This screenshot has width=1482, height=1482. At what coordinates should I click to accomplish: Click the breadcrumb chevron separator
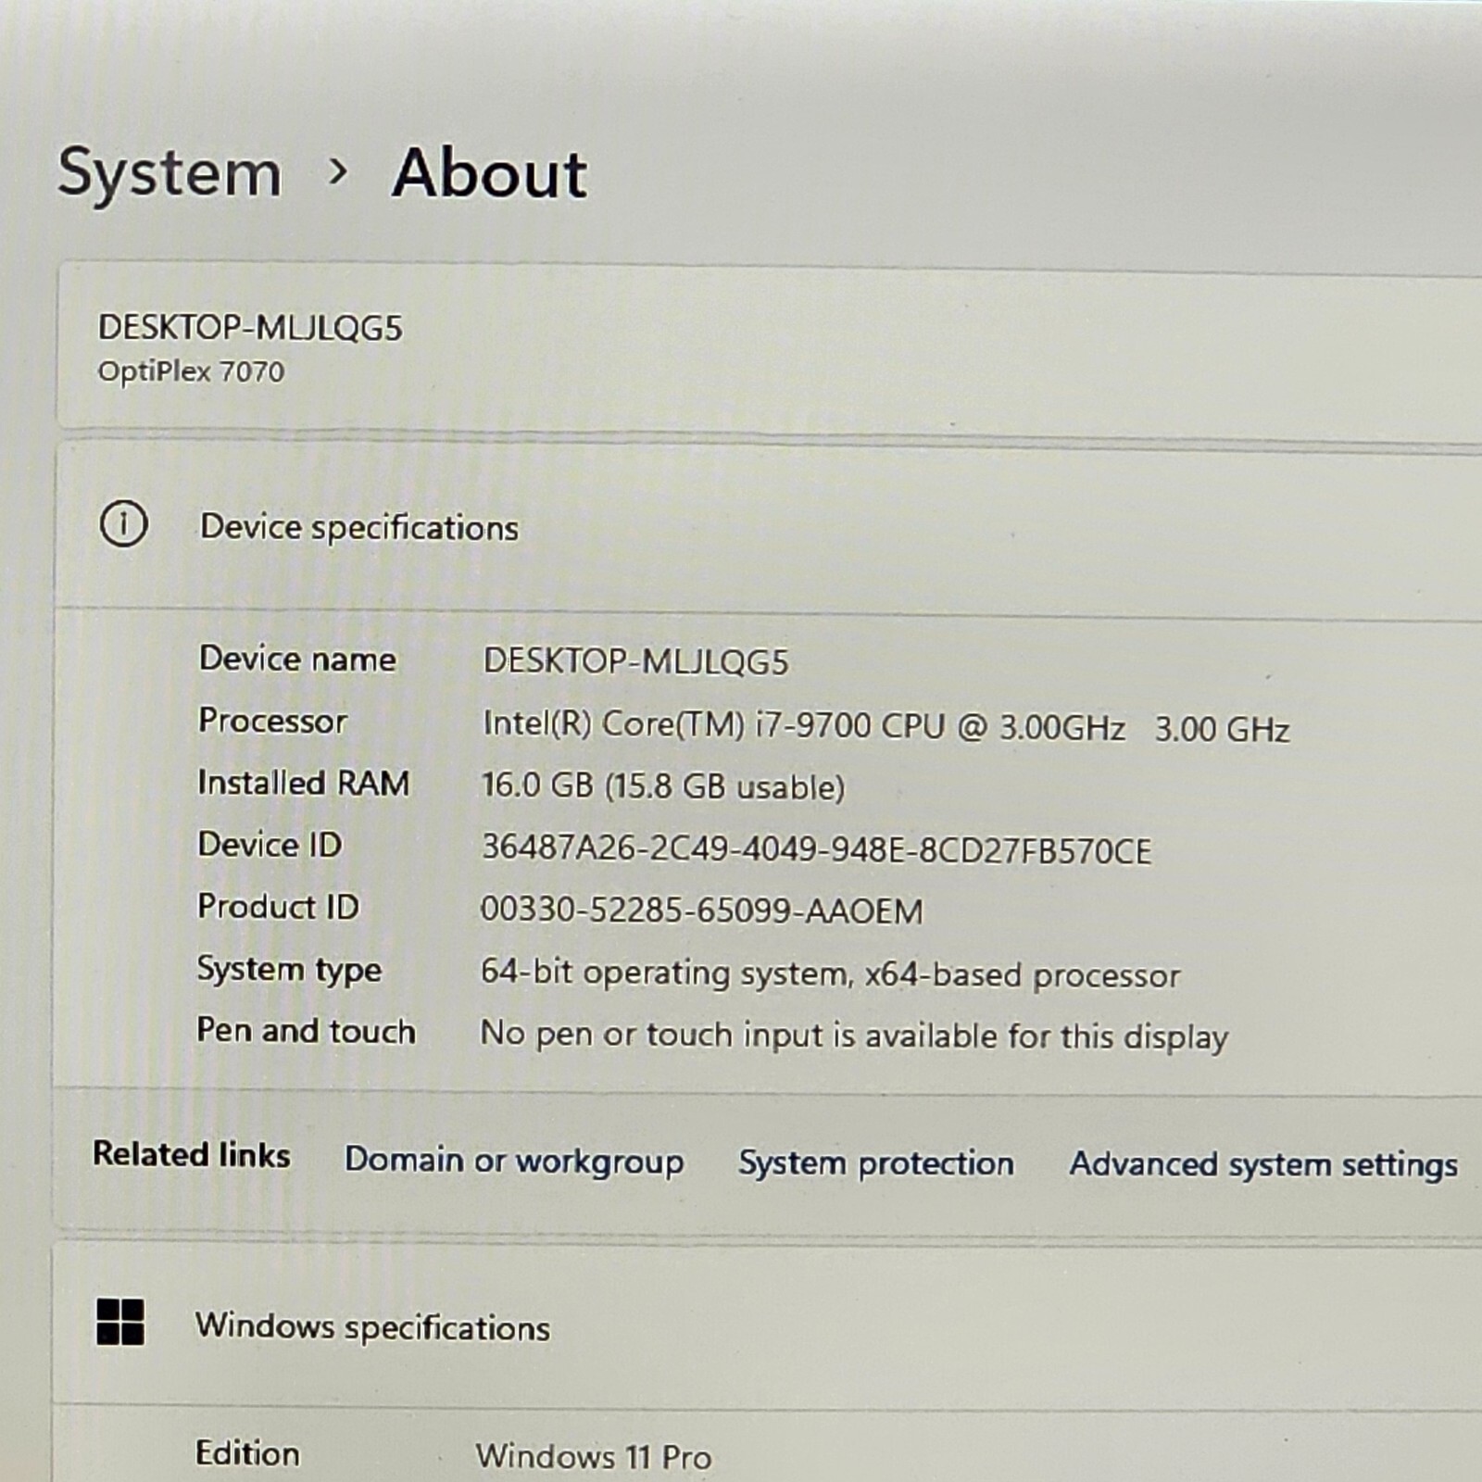[x=339, y=171]
